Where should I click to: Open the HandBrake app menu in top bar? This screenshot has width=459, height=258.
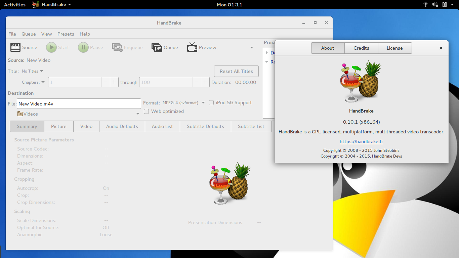coord(52,5)
